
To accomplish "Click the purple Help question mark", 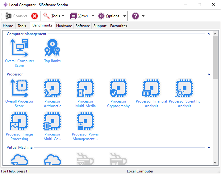I will 135,16.
